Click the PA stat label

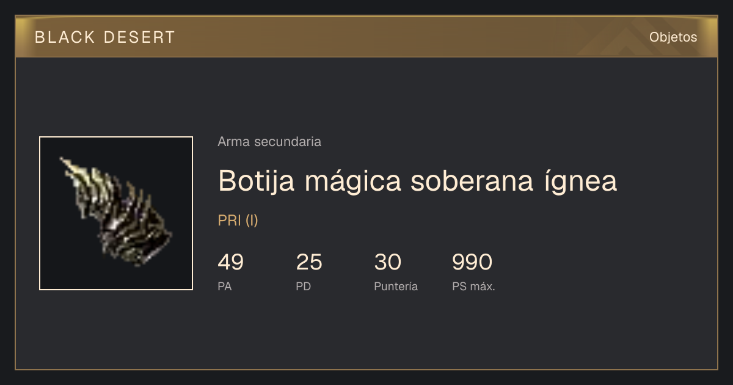point(225,287)
